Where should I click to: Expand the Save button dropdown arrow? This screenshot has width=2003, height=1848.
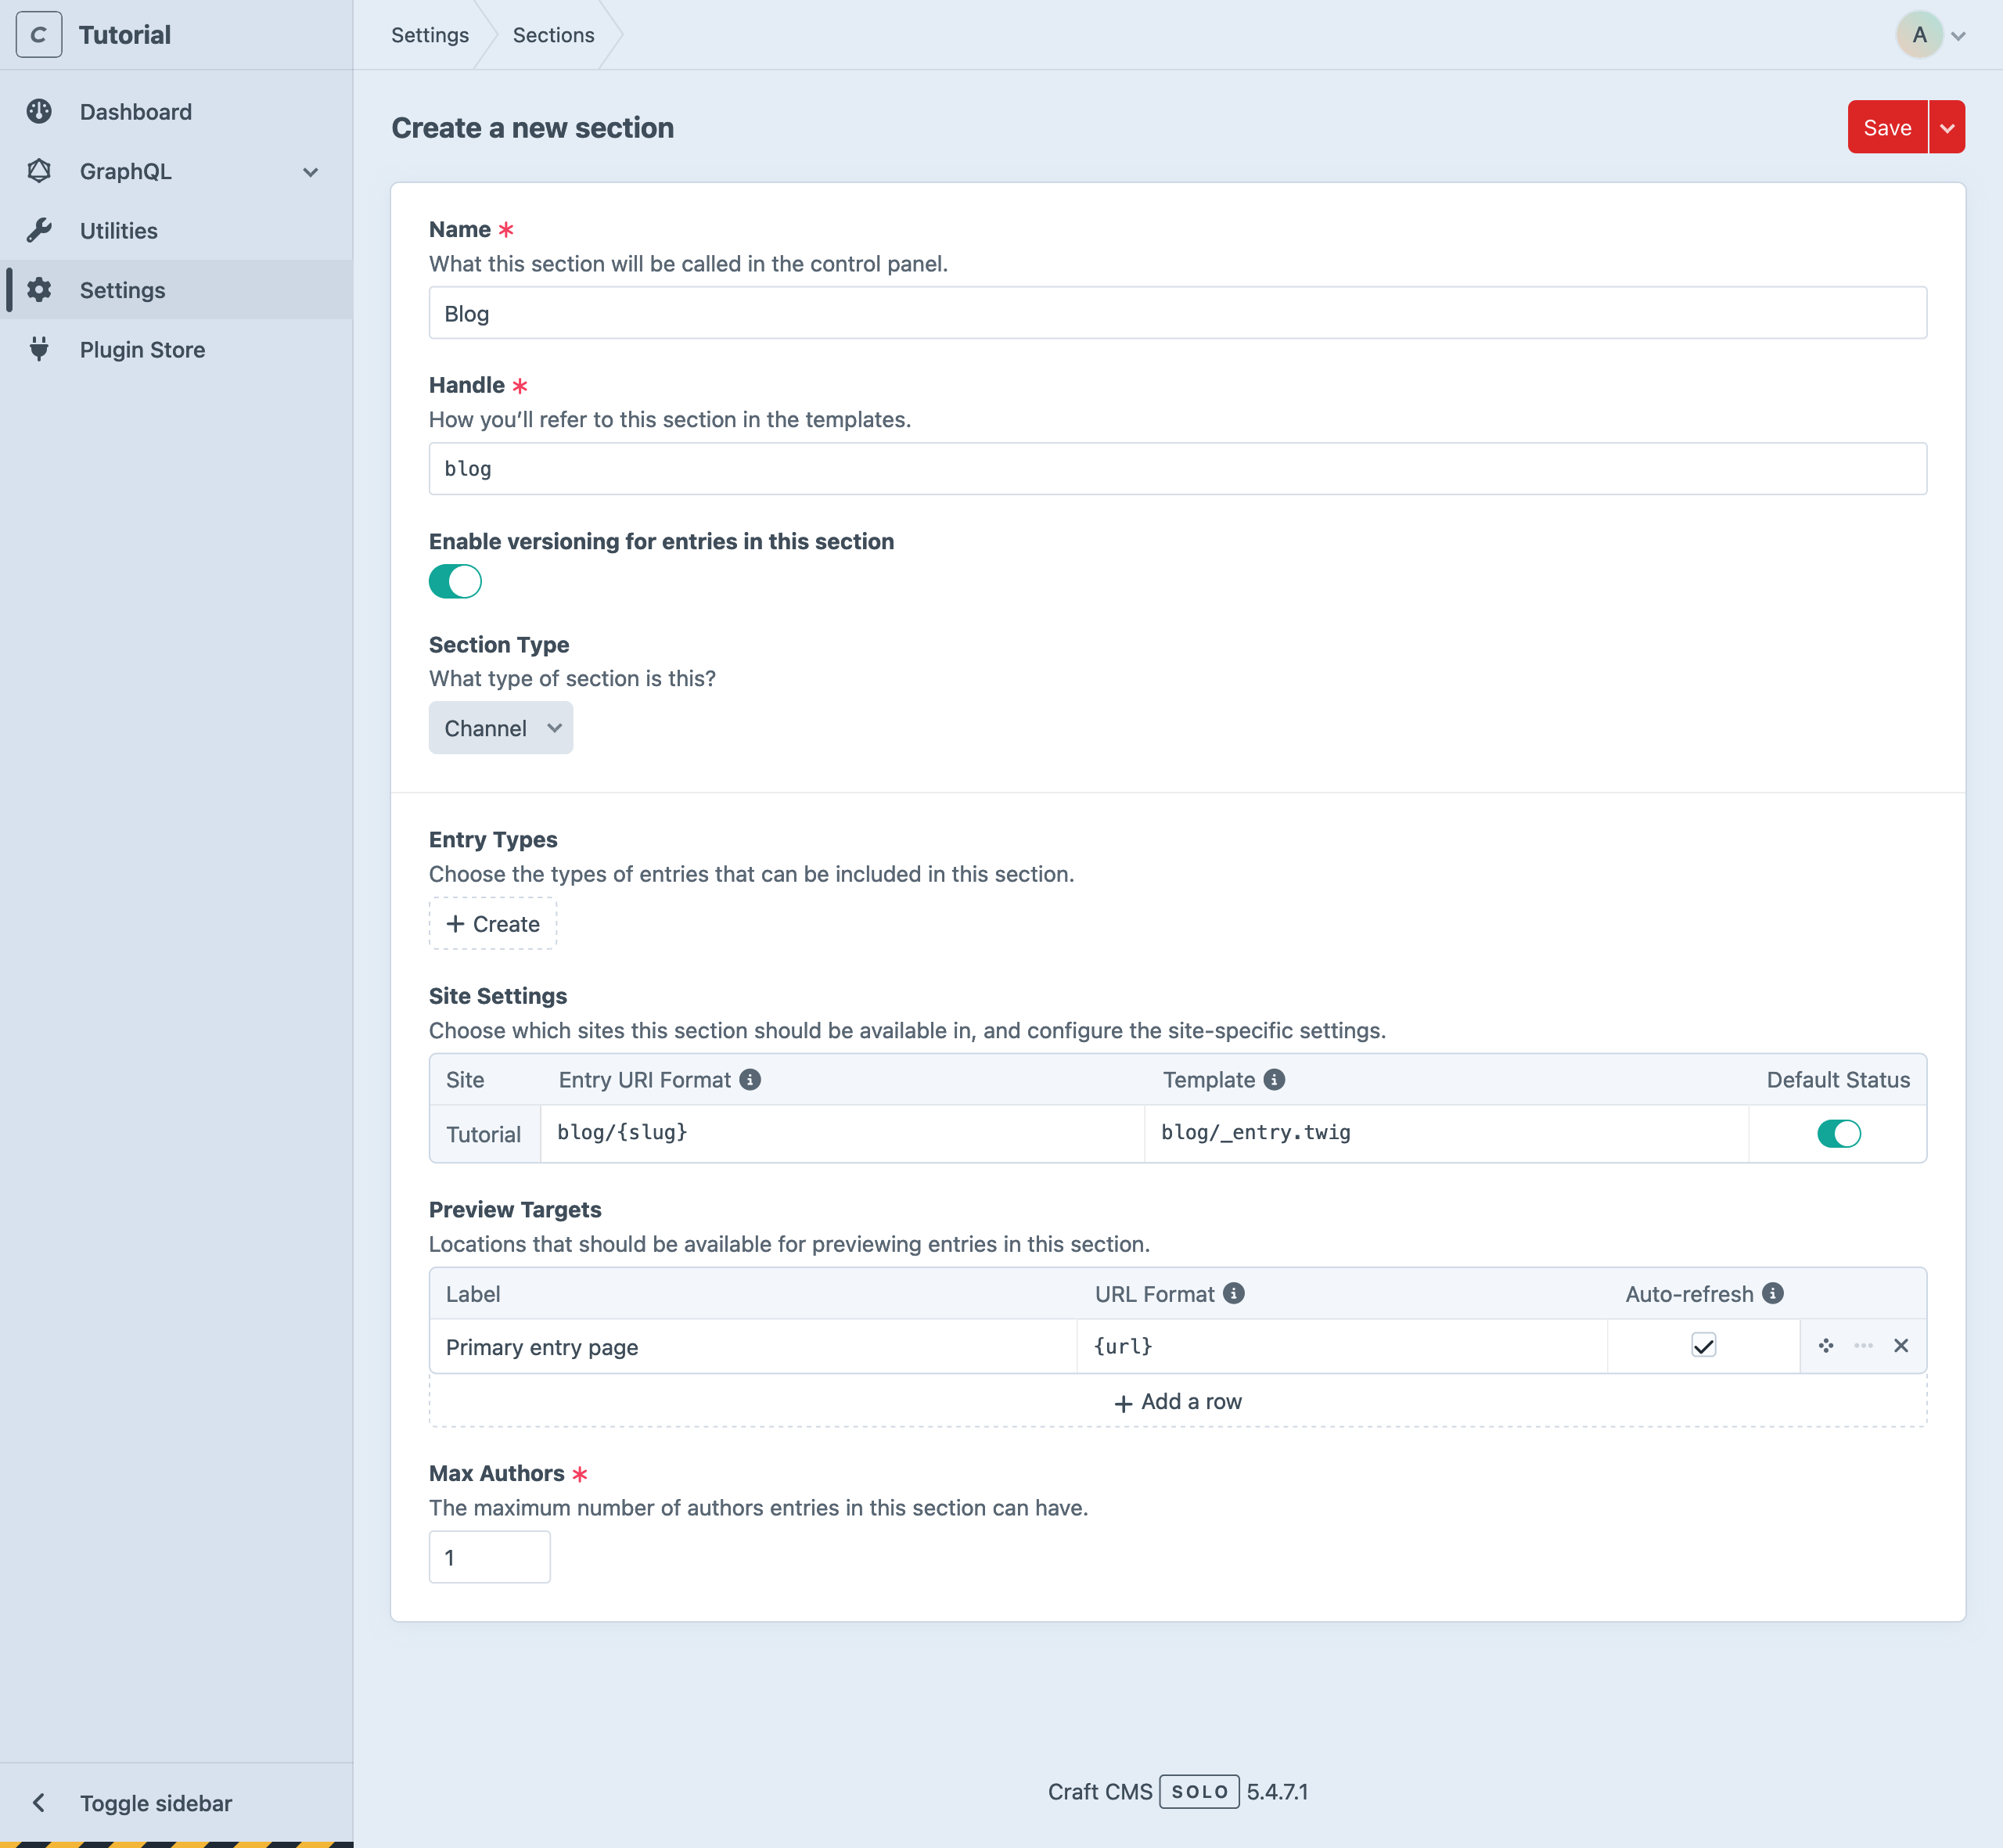(1947, 126)
